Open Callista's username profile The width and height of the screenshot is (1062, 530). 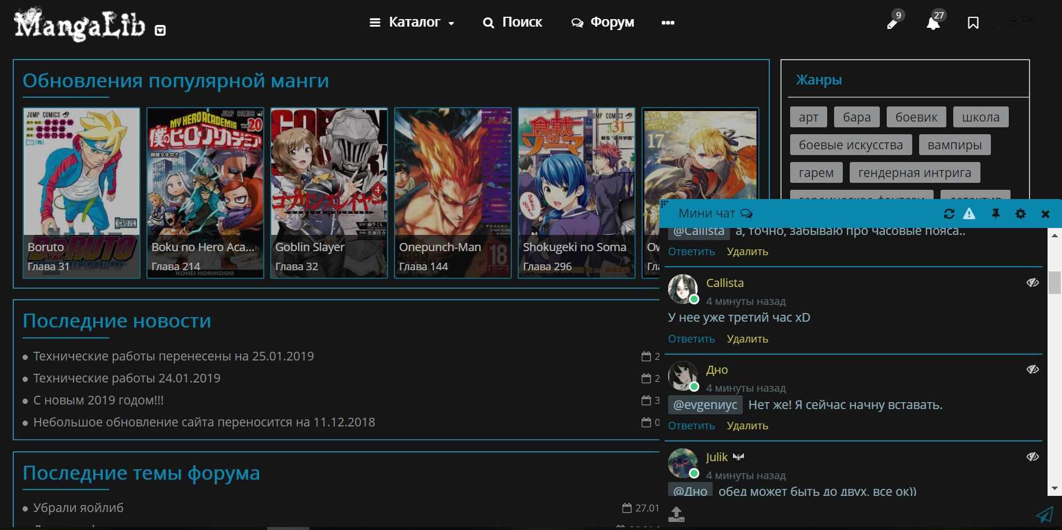pos(725,283)
